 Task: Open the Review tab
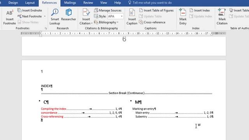click(x=88, y=3)
